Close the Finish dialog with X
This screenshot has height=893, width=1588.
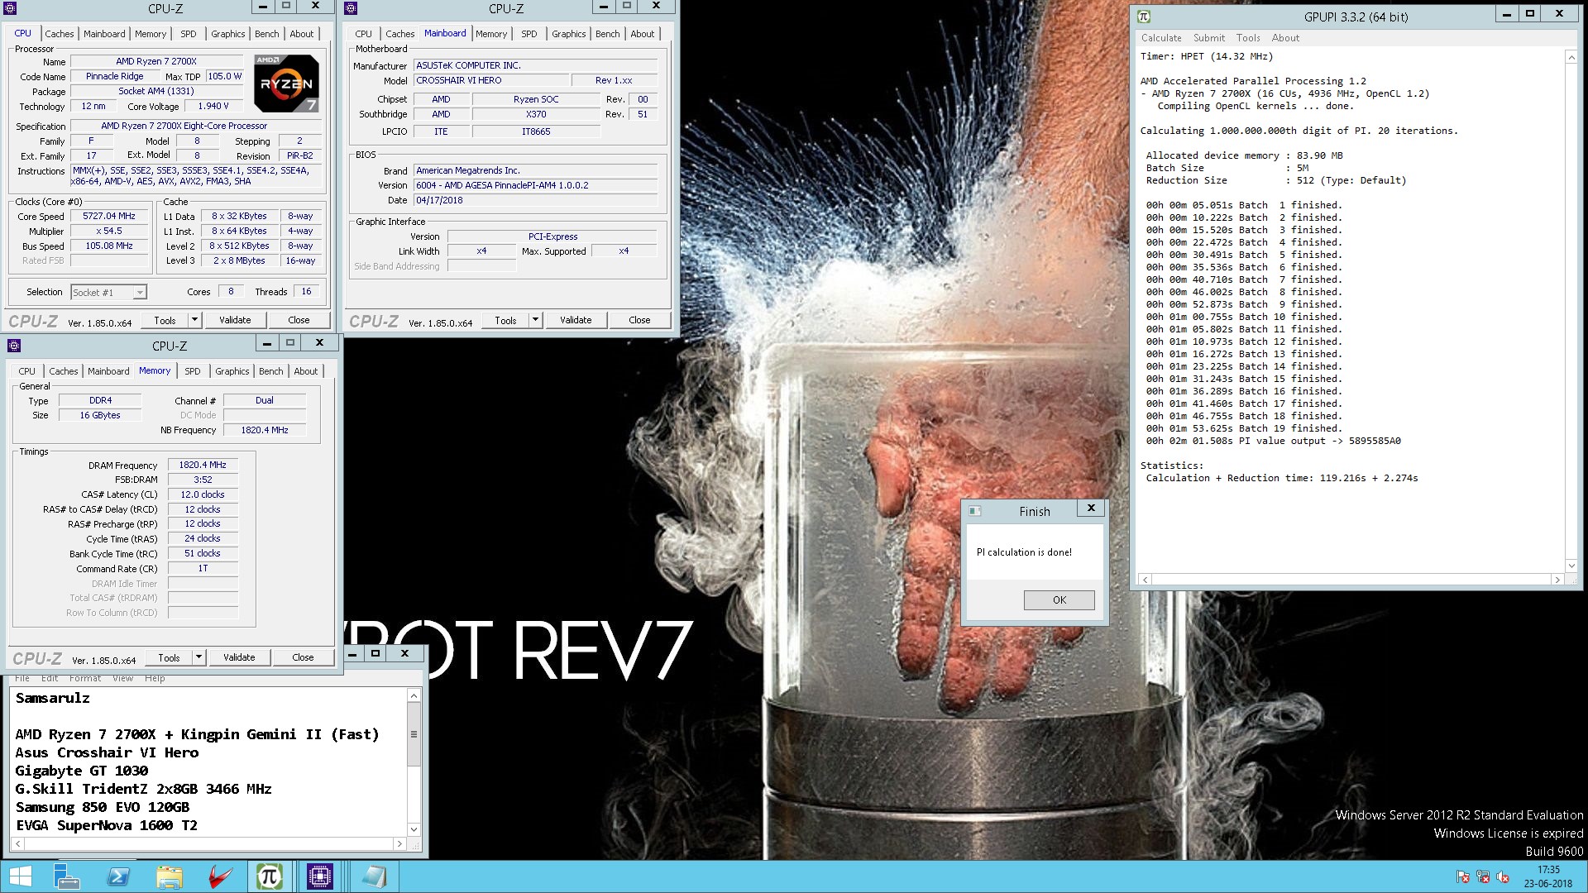(1091, 509)
